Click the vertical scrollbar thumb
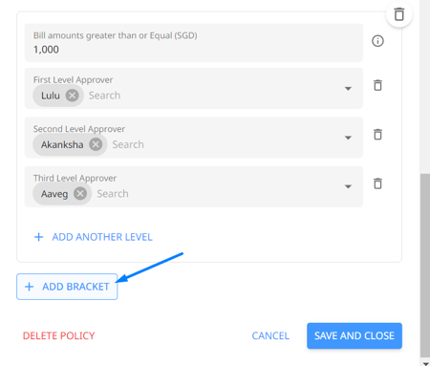The image size is (430, 366). pos(425,266)
